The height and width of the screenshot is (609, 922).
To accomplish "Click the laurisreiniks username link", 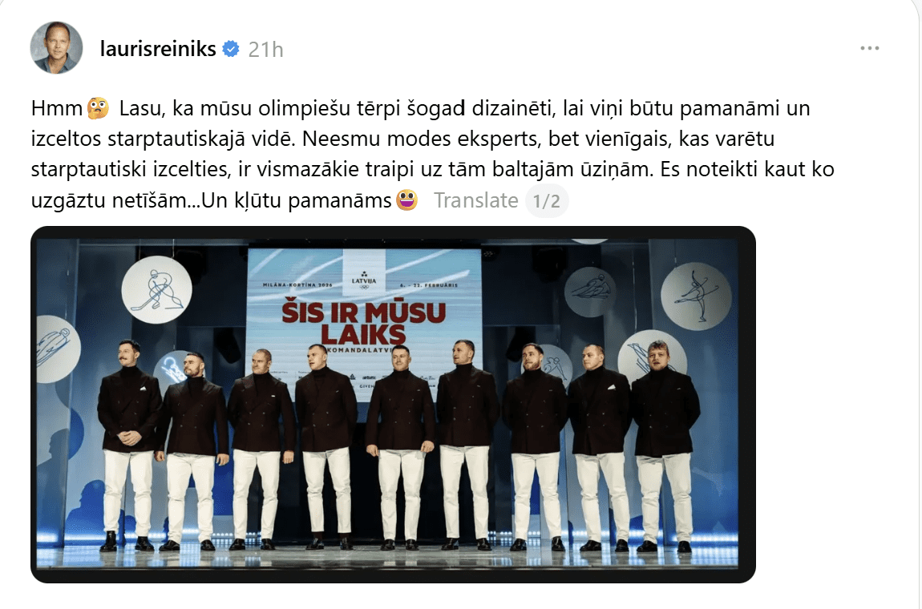I will click(158, 49).
